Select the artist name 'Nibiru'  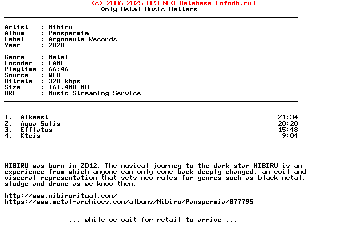coord(60,27)
